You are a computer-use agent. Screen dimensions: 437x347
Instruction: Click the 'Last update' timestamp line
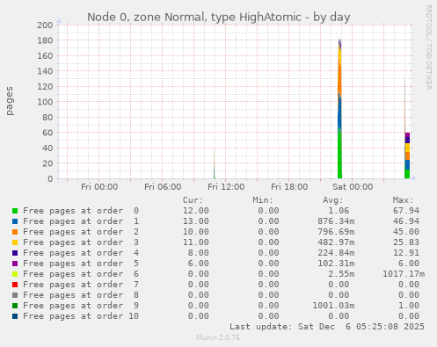327,327
